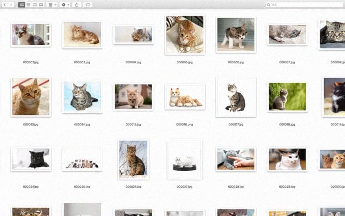Switch to icon view mode
Viewport: 345px width, 216px height.
pos(22,5)
